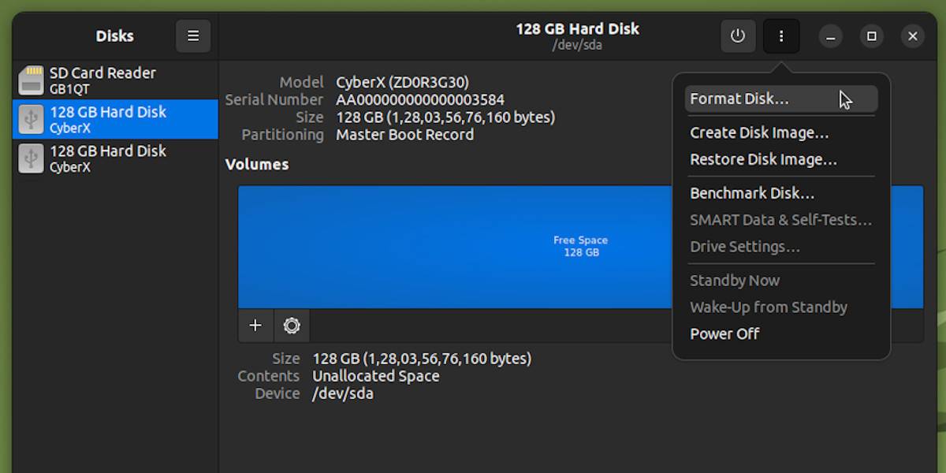Click Power Off at menu bottom
This screenshot has height=473, width=946.
(x=724, y=333)
